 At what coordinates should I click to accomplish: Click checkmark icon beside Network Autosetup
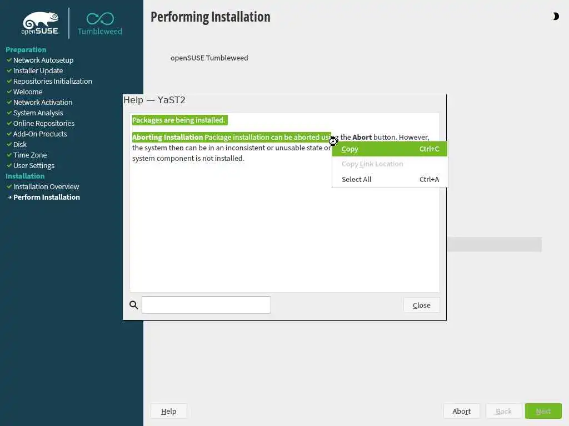click(x=9, y=60)
